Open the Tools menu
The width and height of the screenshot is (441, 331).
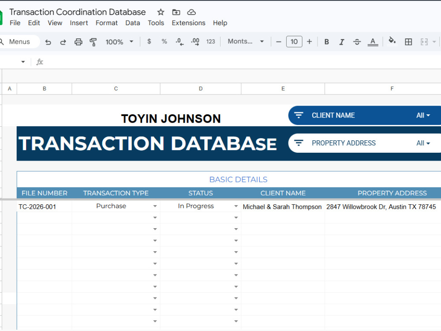156,23
